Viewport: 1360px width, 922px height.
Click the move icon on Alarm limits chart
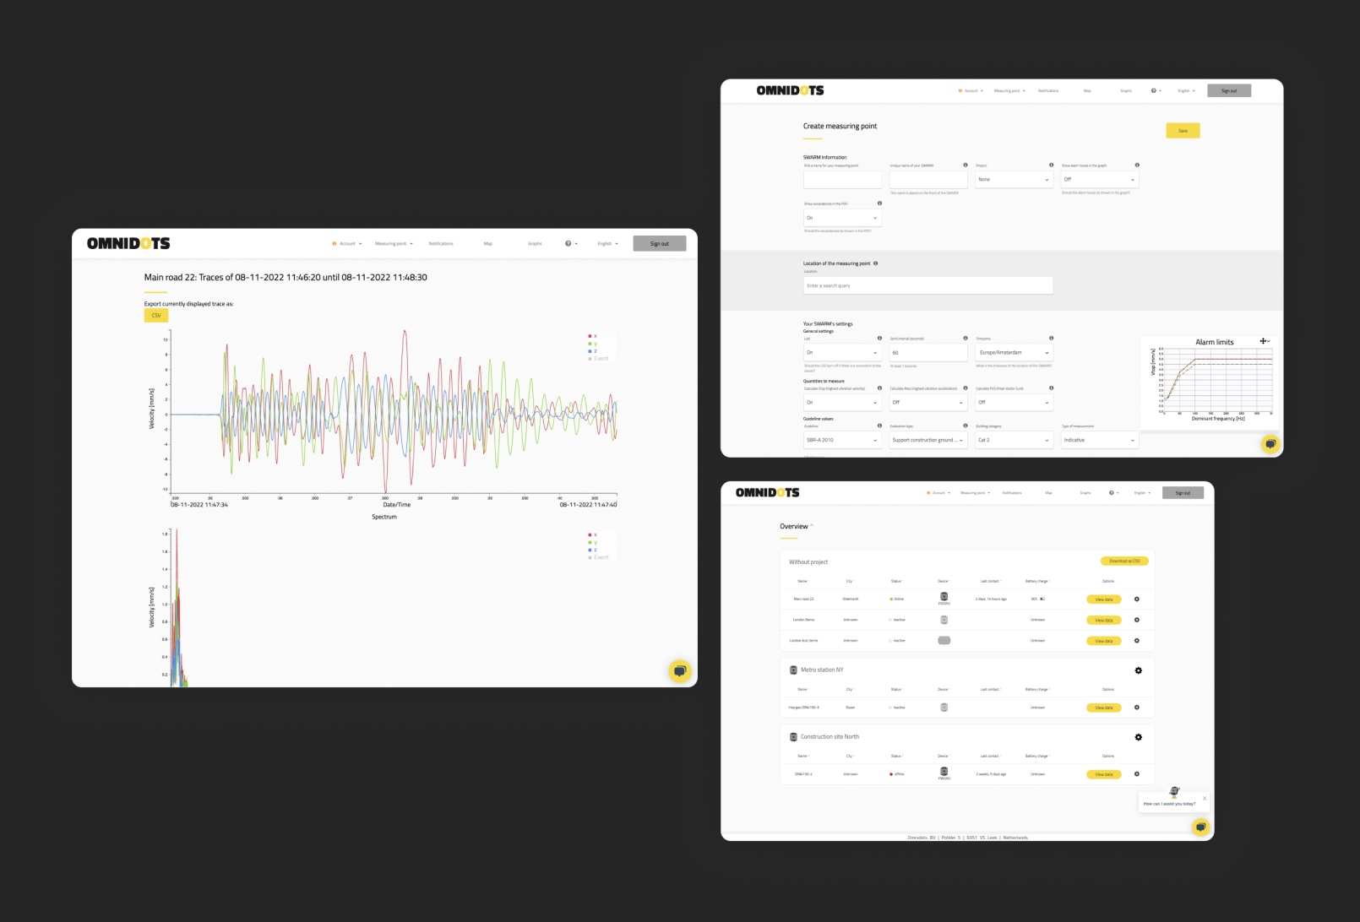(x=1263, y=341)
